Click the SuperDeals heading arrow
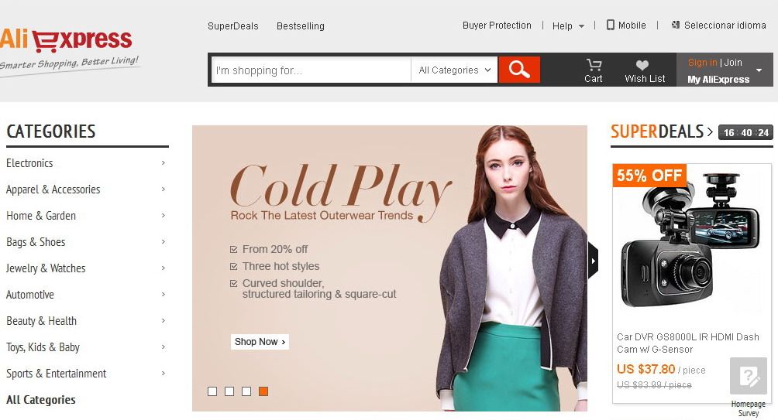The height and width of the screenshot is (420, 778). (710, 132)
